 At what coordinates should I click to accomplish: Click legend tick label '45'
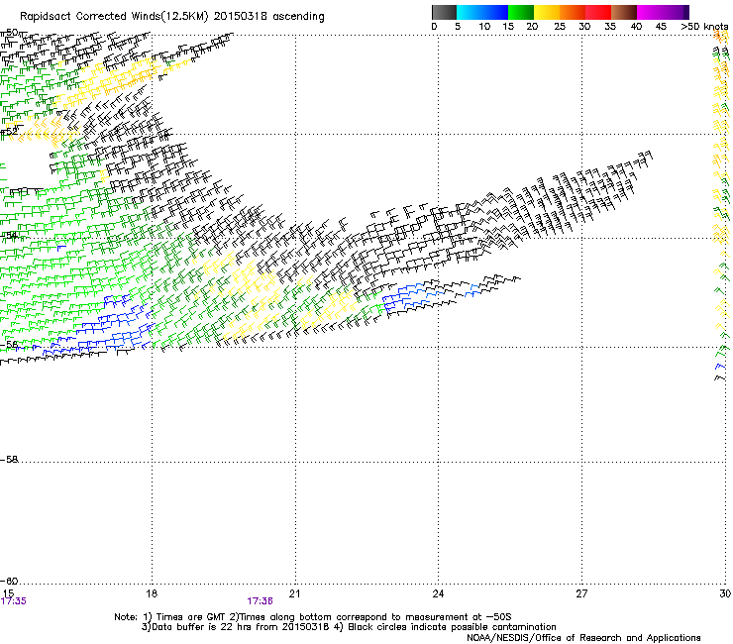[661, 27]
